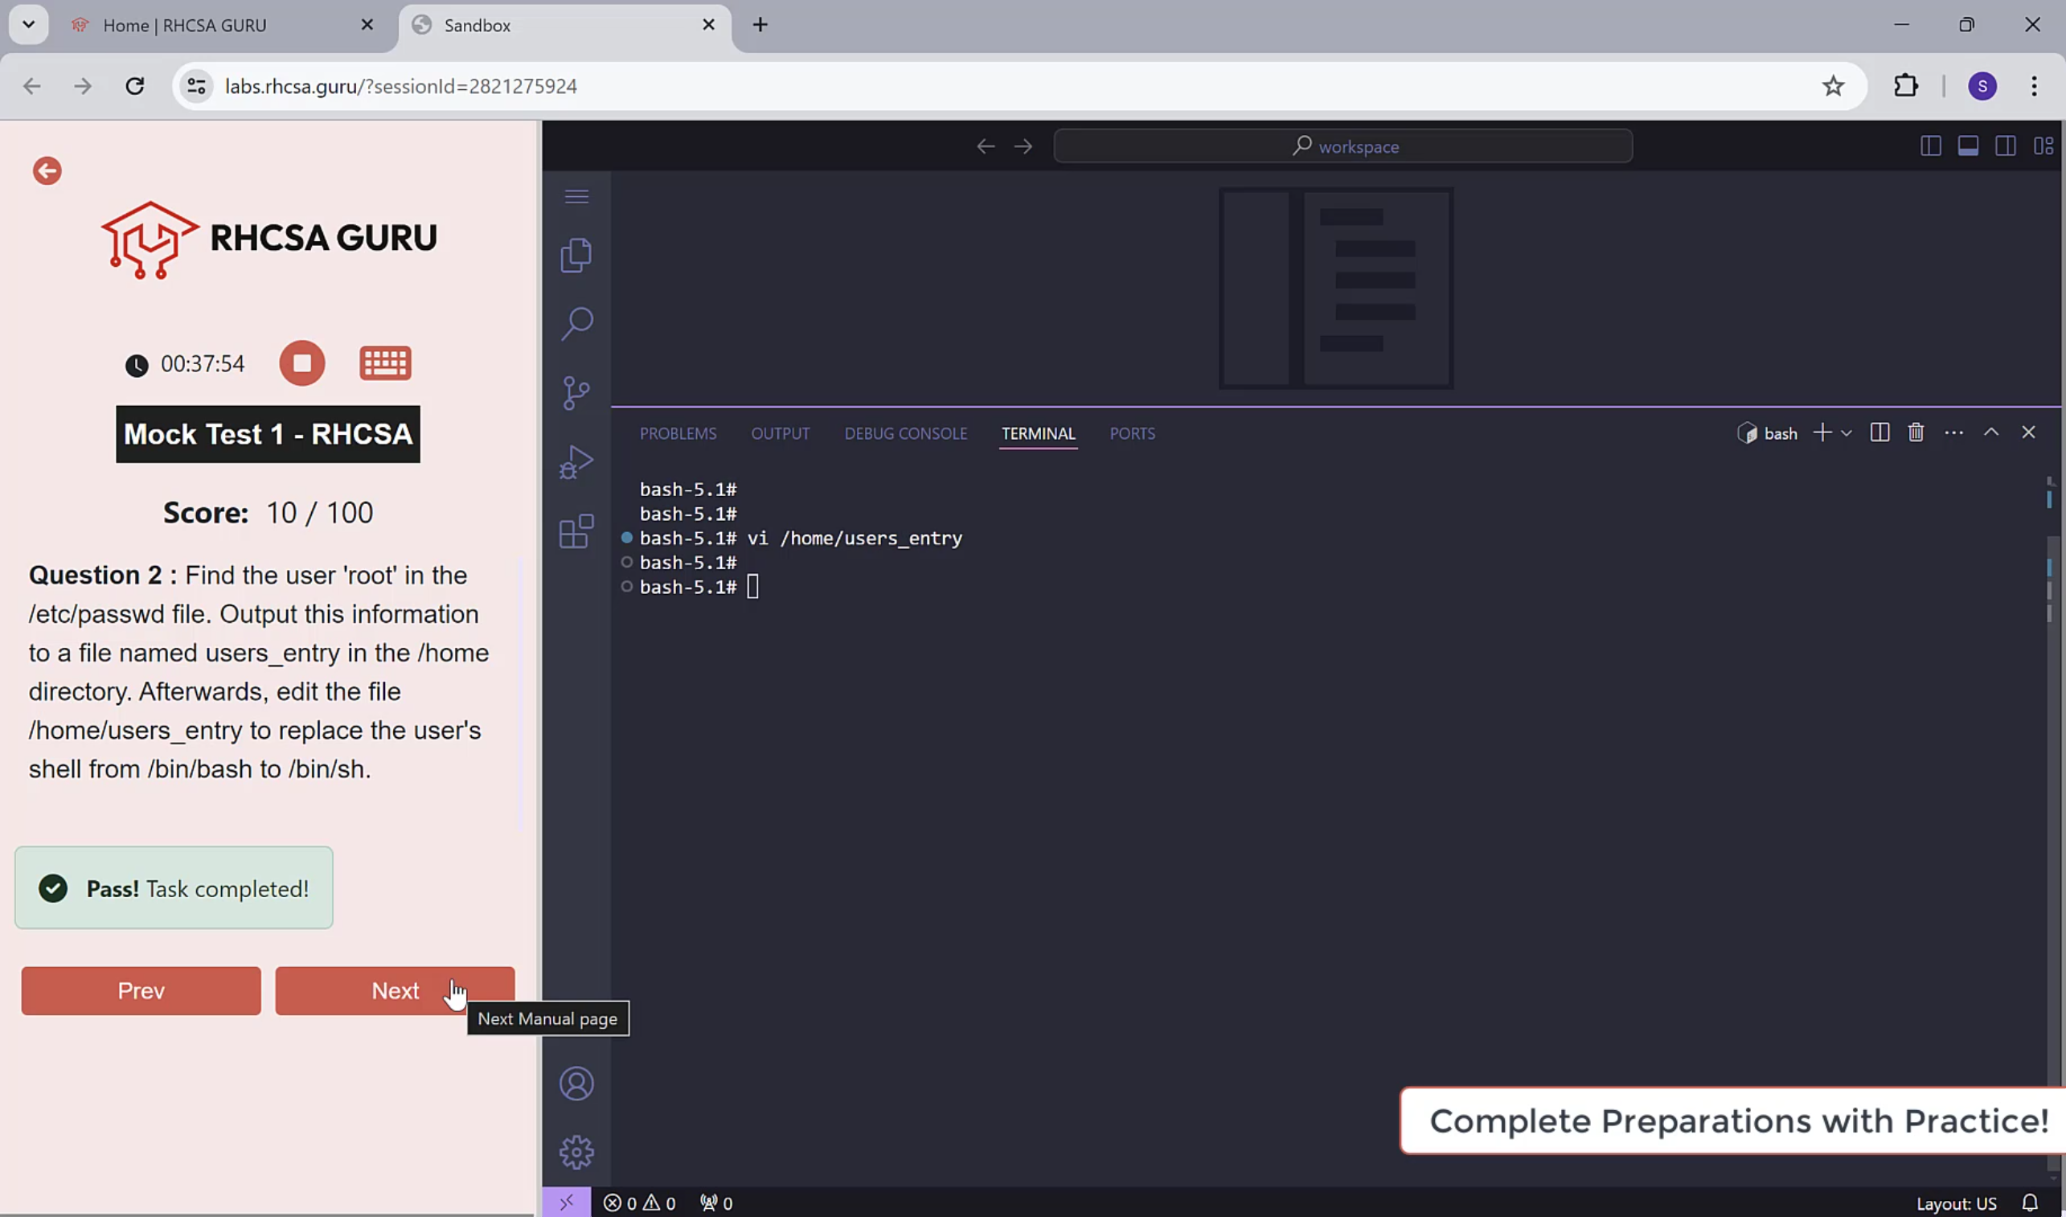View site information icon
Screen dimensions: 2066x1217
point(196,86)
